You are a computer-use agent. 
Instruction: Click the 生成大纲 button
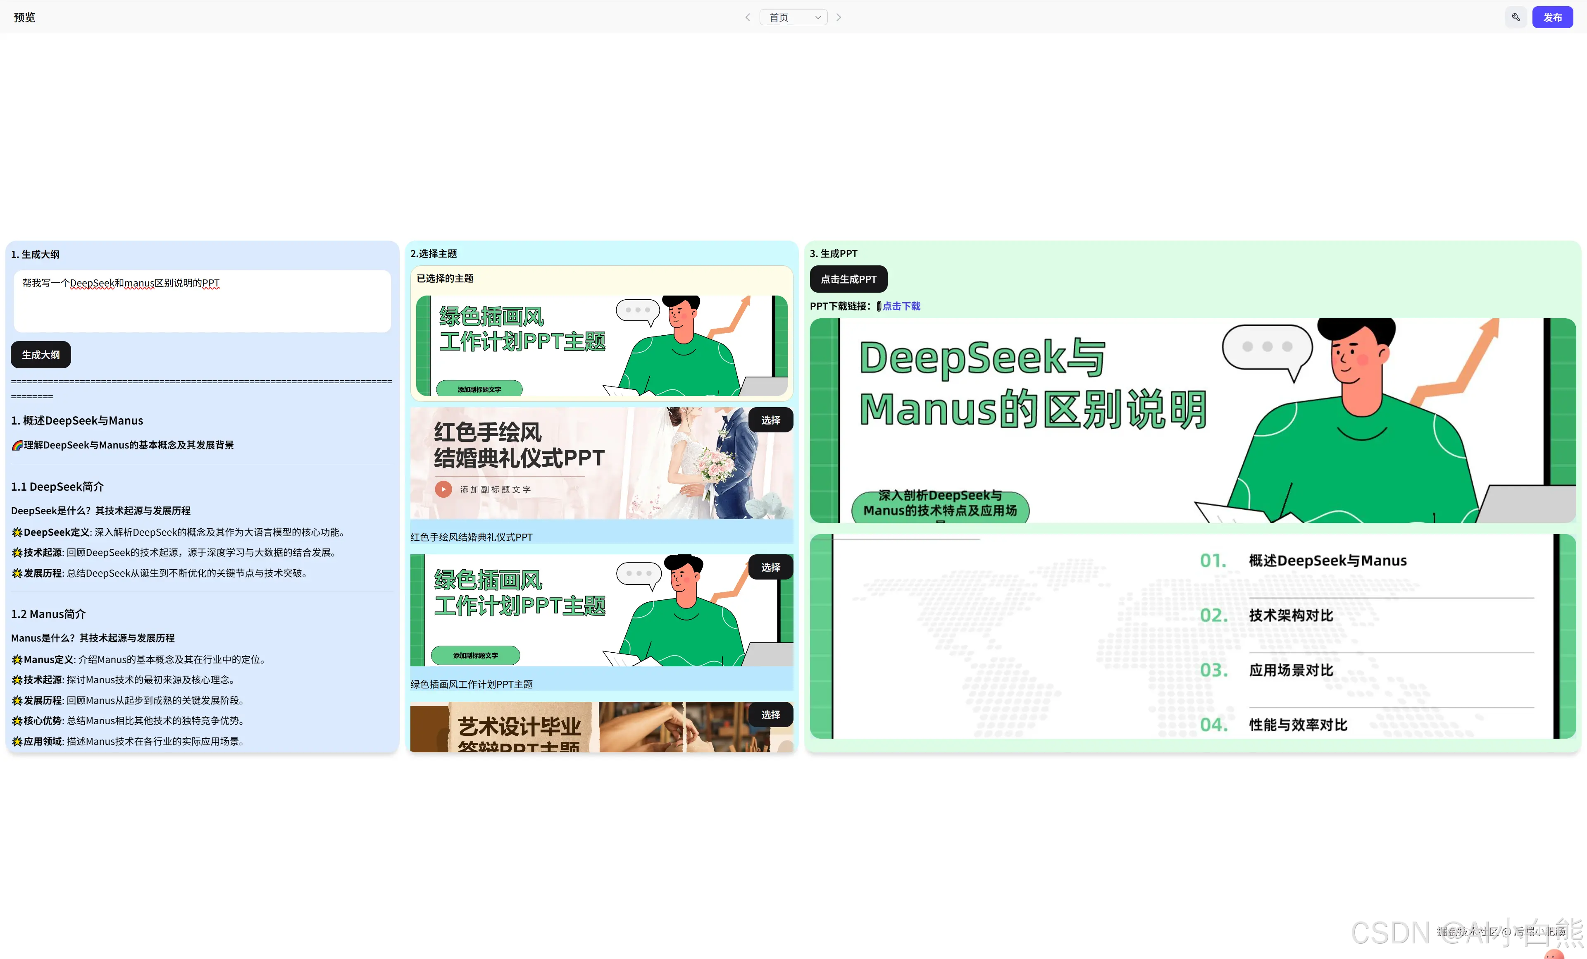41,355
